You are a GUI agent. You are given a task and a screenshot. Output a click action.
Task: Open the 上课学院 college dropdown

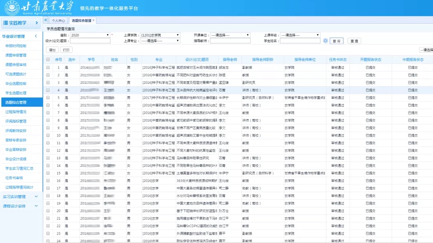point(160,35)
